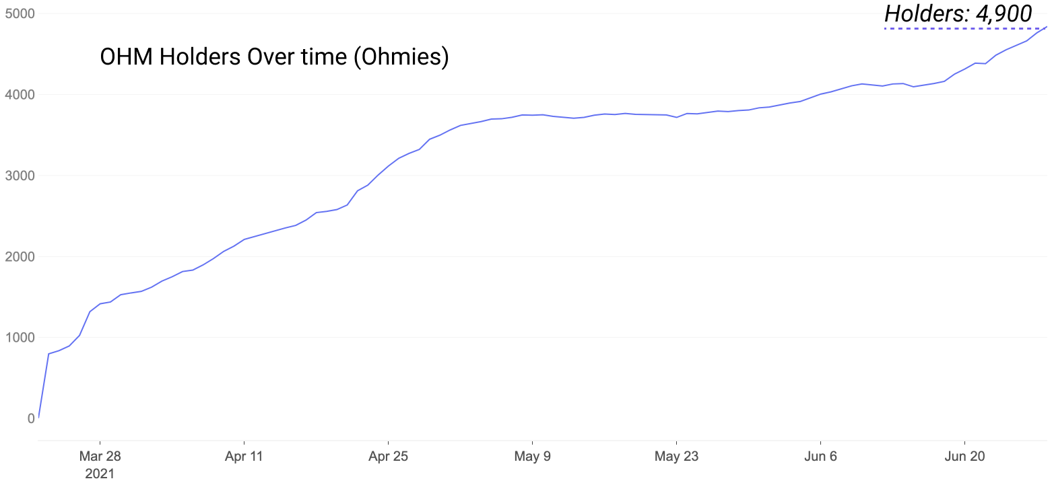
Task: Click the 4000 y-axis tick label
Action: [21, 95]
